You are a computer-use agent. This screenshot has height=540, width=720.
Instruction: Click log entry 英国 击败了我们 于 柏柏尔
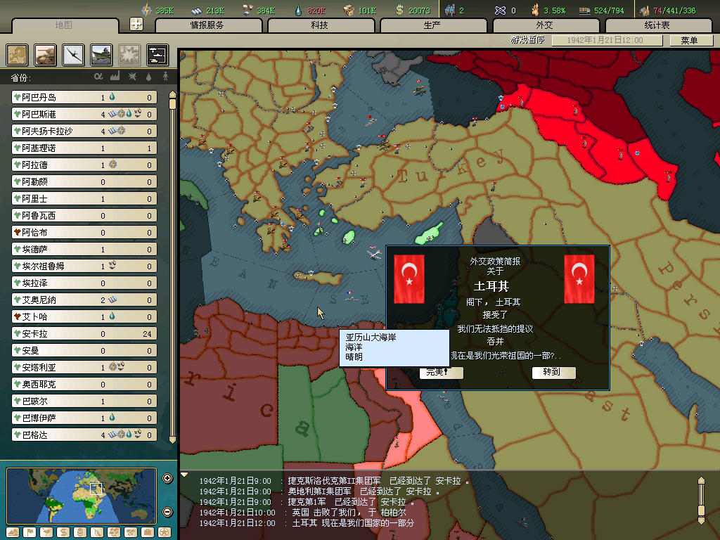303,513
